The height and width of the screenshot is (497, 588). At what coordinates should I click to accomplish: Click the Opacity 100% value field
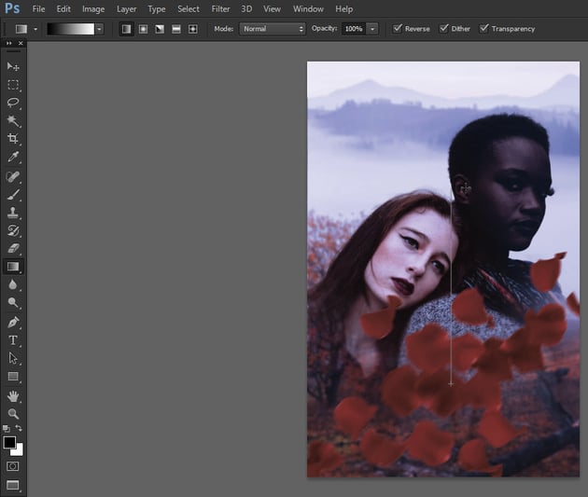click(354, 29)
